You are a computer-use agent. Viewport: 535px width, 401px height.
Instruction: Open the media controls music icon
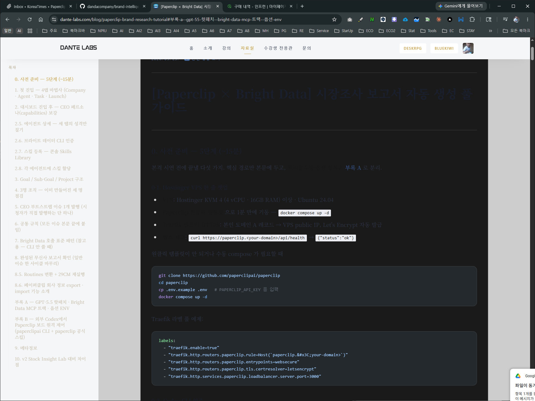click(x=505, y=19)
